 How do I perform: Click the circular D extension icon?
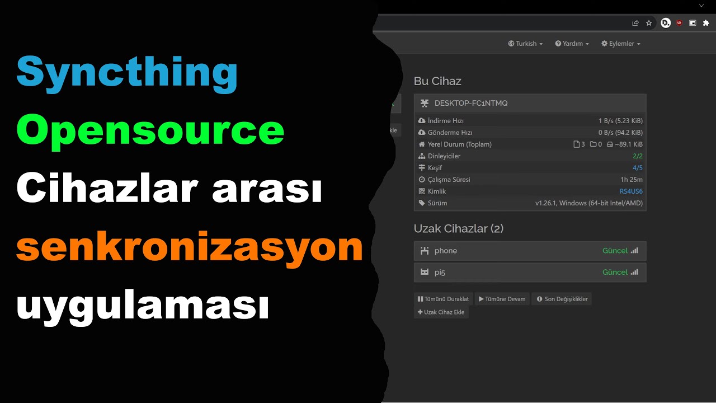click(665, 23)
